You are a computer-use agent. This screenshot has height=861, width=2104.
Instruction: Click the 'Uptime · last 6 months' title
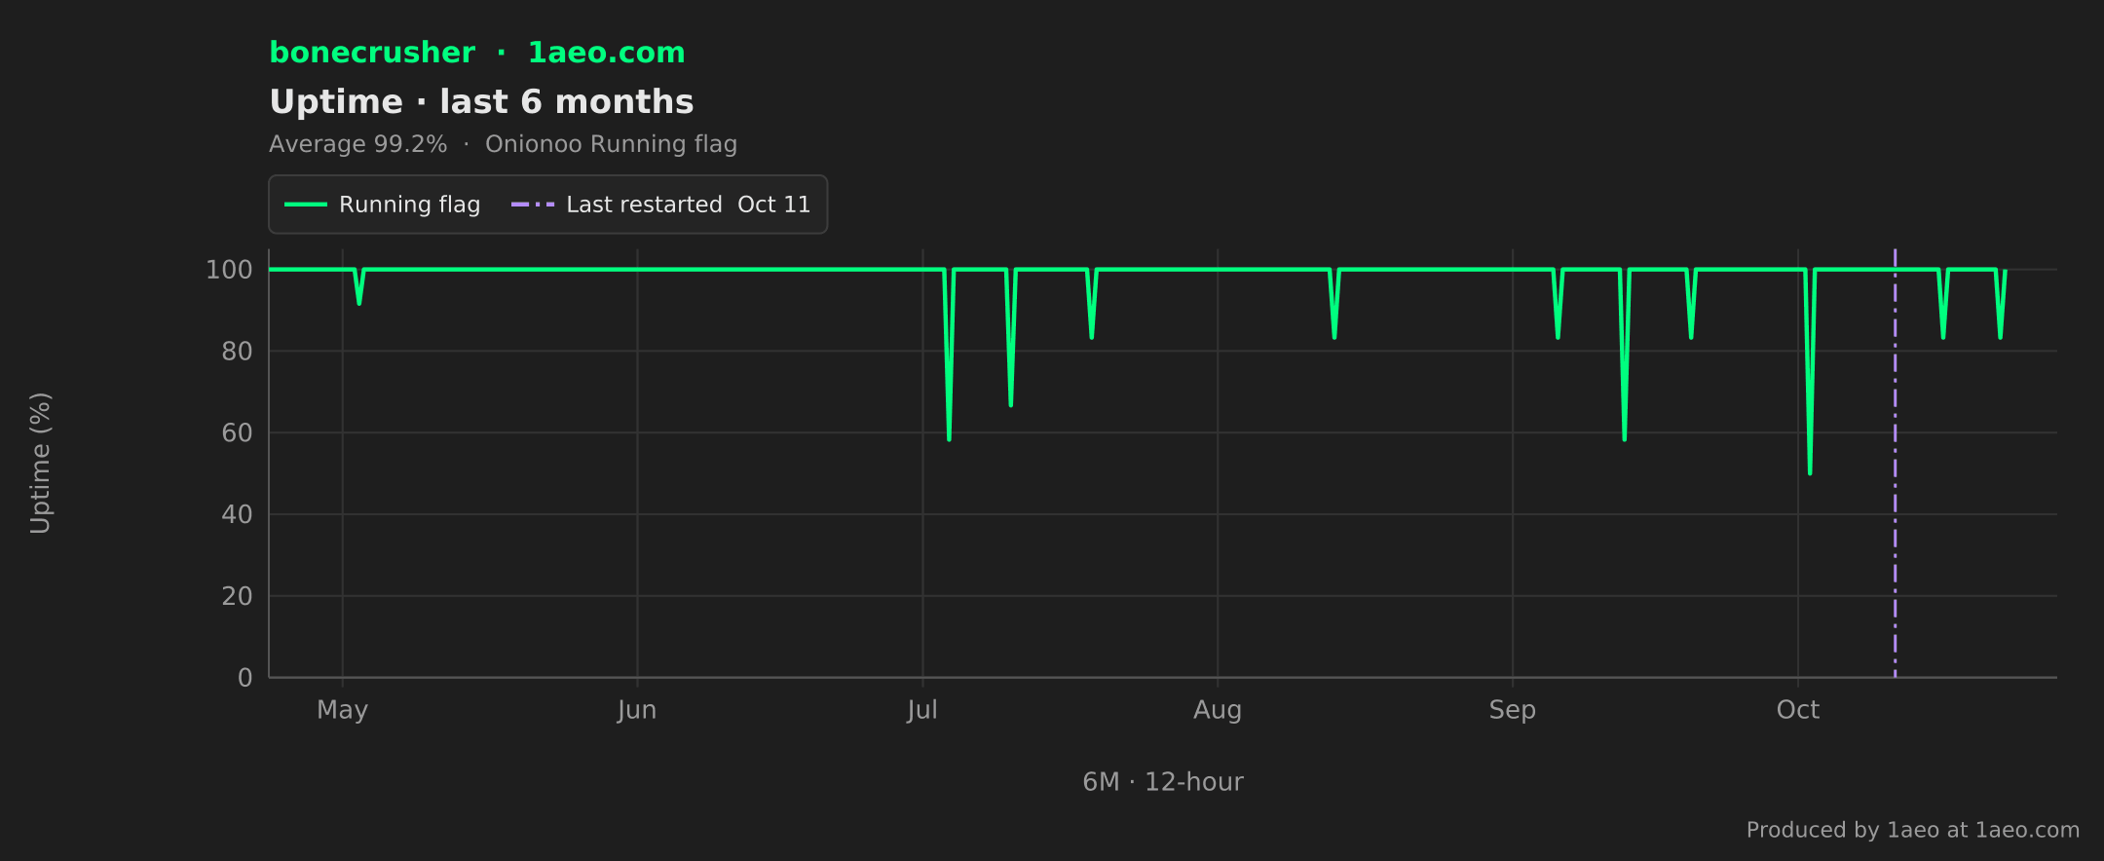pyautogui.click(x=481, y=101)
